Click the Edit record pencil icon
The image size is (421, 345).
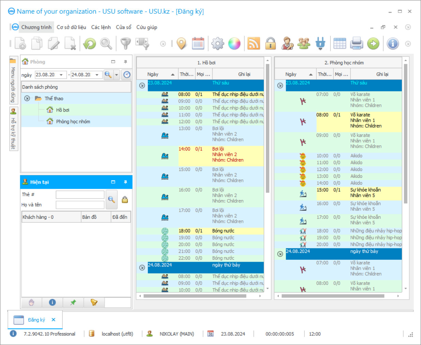click(54, 44)
